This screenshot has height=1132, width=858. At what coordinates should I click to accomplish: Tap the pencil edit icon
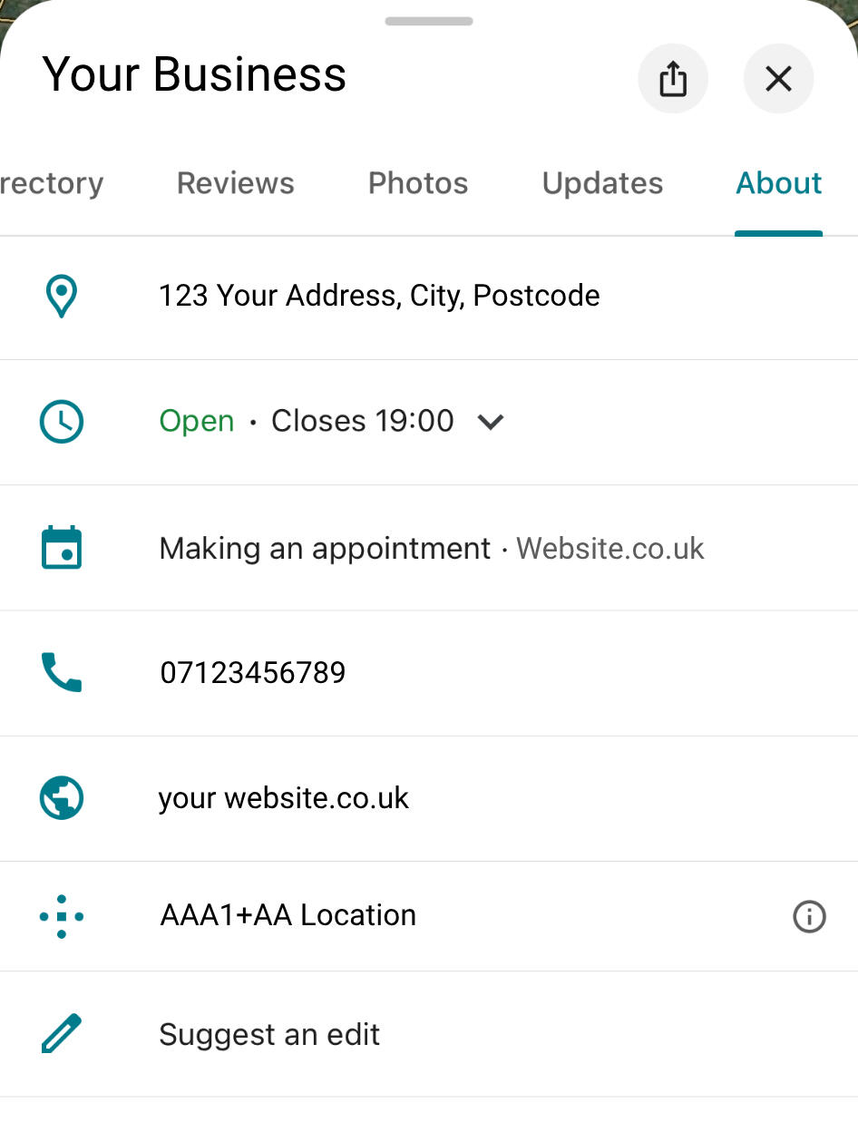coord(62,1034)
